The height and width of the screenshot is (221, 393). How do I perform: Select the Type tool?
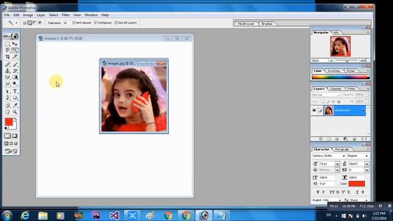[x=15, y=91]
